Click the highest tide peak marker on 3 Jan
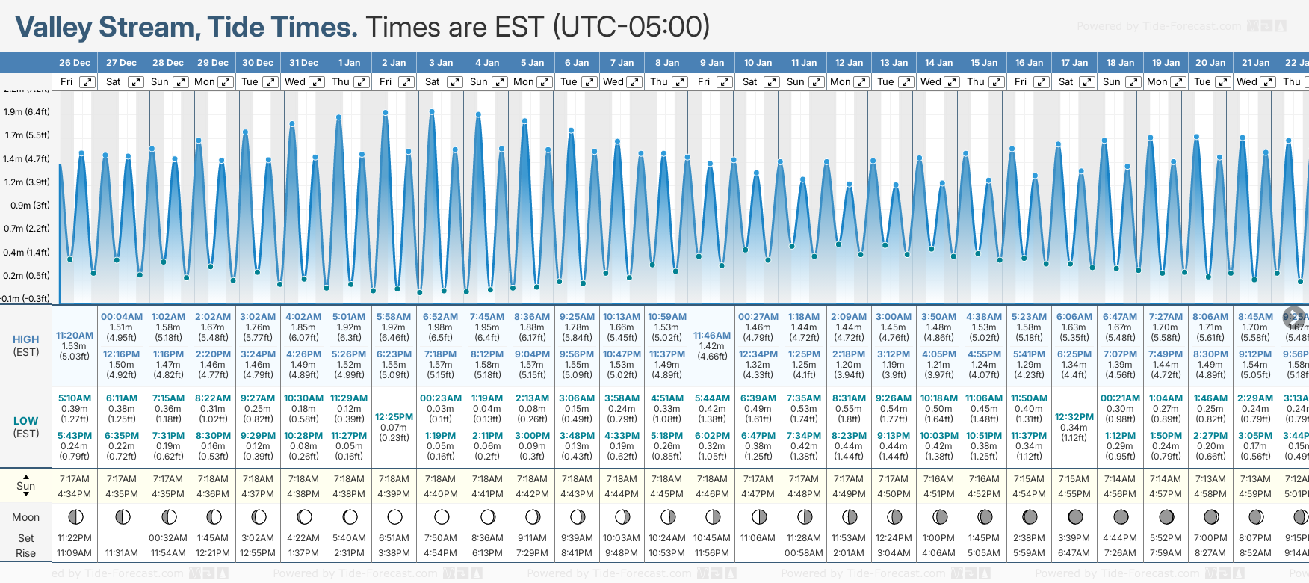Viewport: 1309px width, 583px height. coord(432,112)
